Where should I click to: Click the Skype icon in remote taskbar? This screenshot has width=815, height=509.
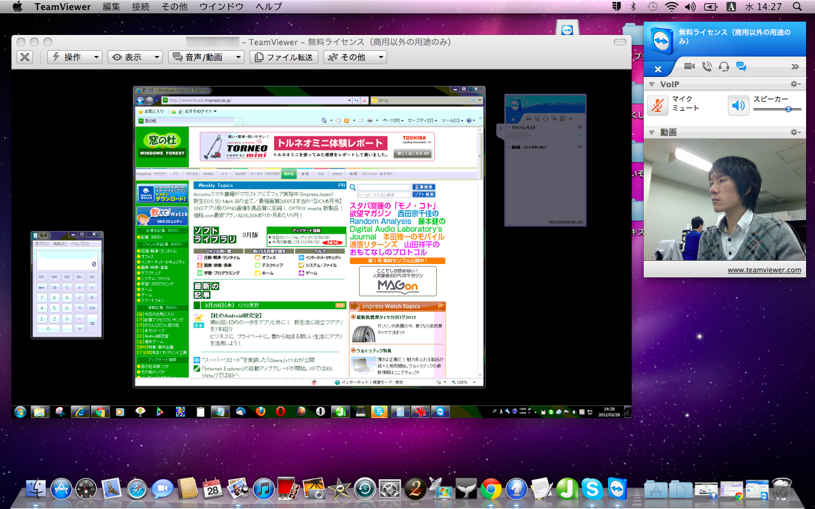(x=379, y=412)
